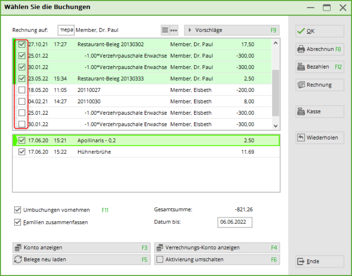Screen dimensions: 352x276
Task: Open the three-dots options next to member
Action: click(174, 30)
